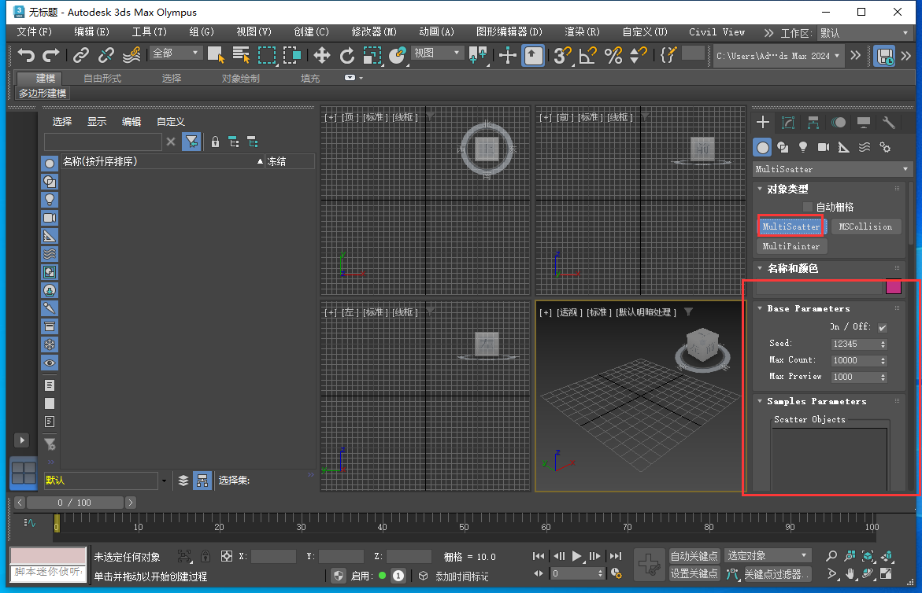Select the Geometry icon in the Create panel
This screenshot has height=593, width=922.
click(x=761, y=147)
